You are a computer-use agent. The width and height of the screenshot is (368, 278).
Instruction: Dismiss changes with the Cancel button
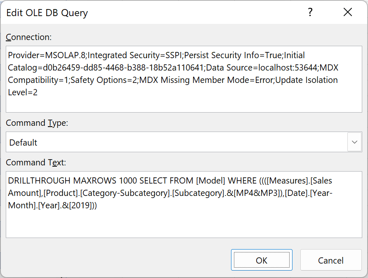tap(331, 260)
